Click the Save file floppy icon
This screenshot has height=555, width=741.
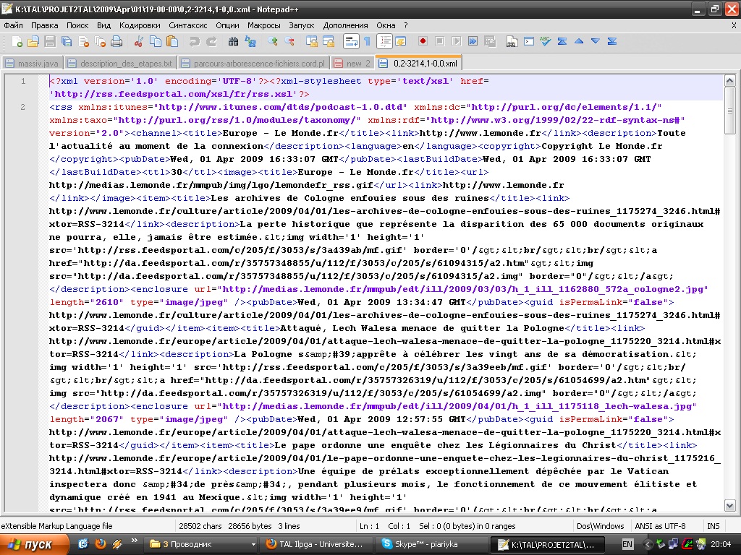pyautogui.click(x=50, y=42)
